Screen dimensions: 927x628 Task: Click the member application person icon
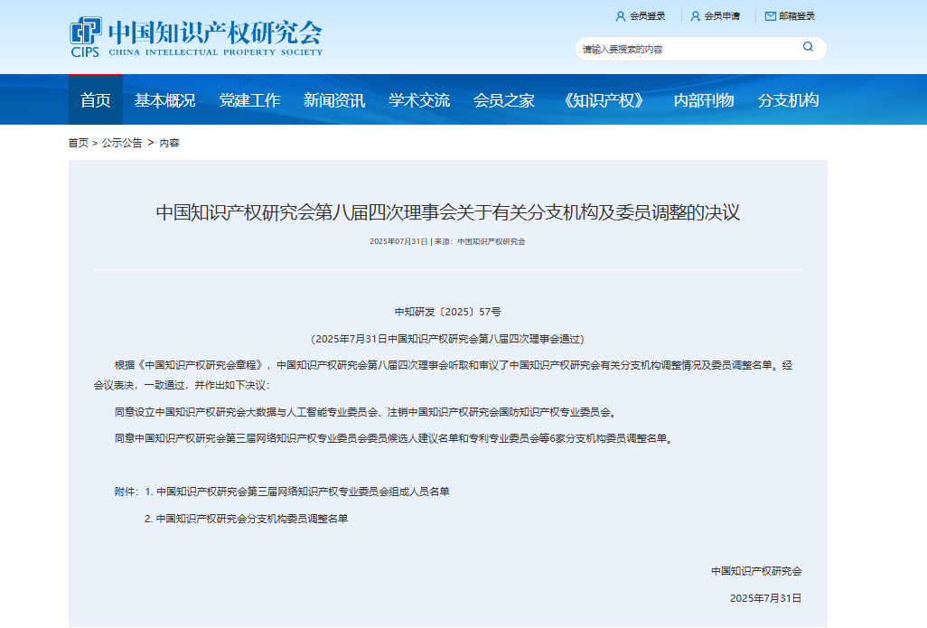(696, 16)
